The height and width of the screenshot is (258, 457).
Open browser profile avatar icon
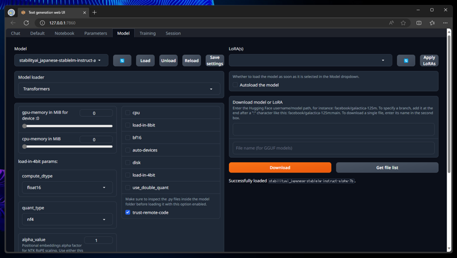[11, 12]
